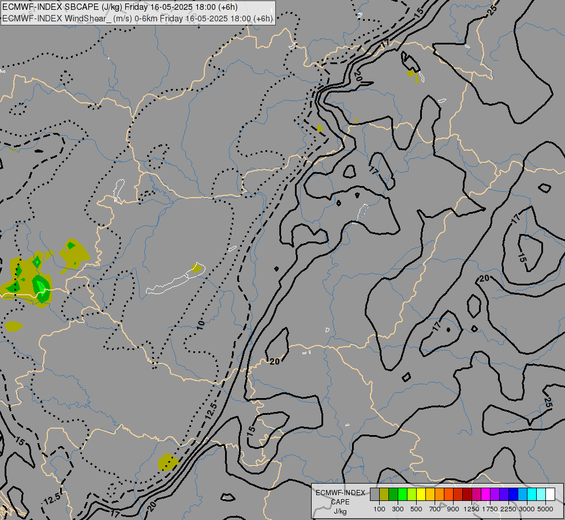Image resolution: width=565 pixels, height=520 pixels.
Task: Click the legend value '100'
Action: pyautogui.click(x=379, y=509)
